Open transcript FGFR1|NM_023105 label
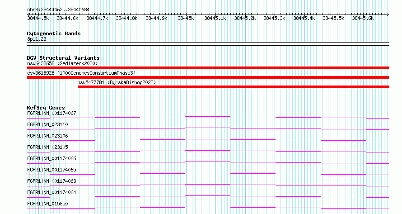This screenshot has width=402, height=214. point(47,147)
